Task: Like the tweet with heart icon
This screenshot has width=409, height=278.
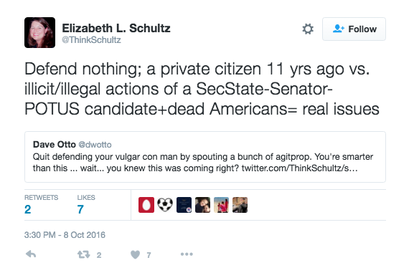Action: click(x=135, y=254)
